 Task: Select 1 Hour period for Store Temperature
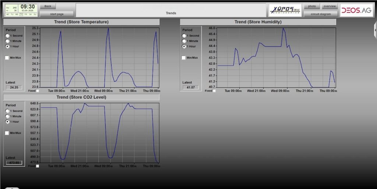pyautogui.click(x=8, y=46)
